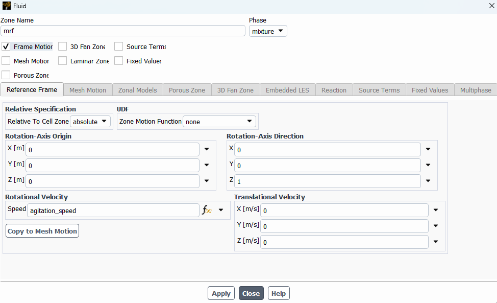Expand the Zone Motion Function dropdown
Viewport: 497px width, 303px height.
click(219, 122)
